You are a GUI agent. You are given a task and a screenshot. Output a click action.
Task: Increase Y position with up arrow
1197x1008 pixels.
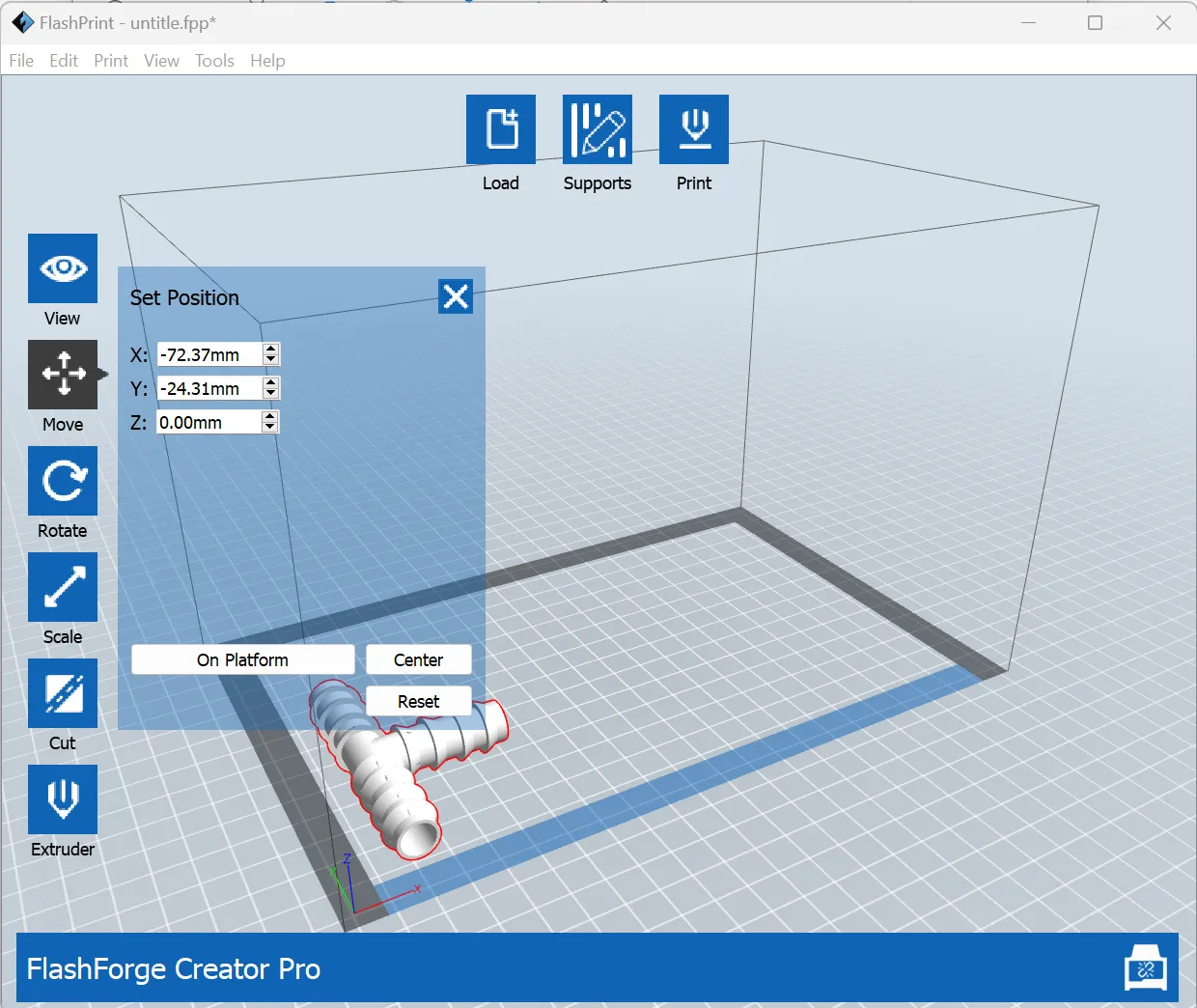[271, 382]
